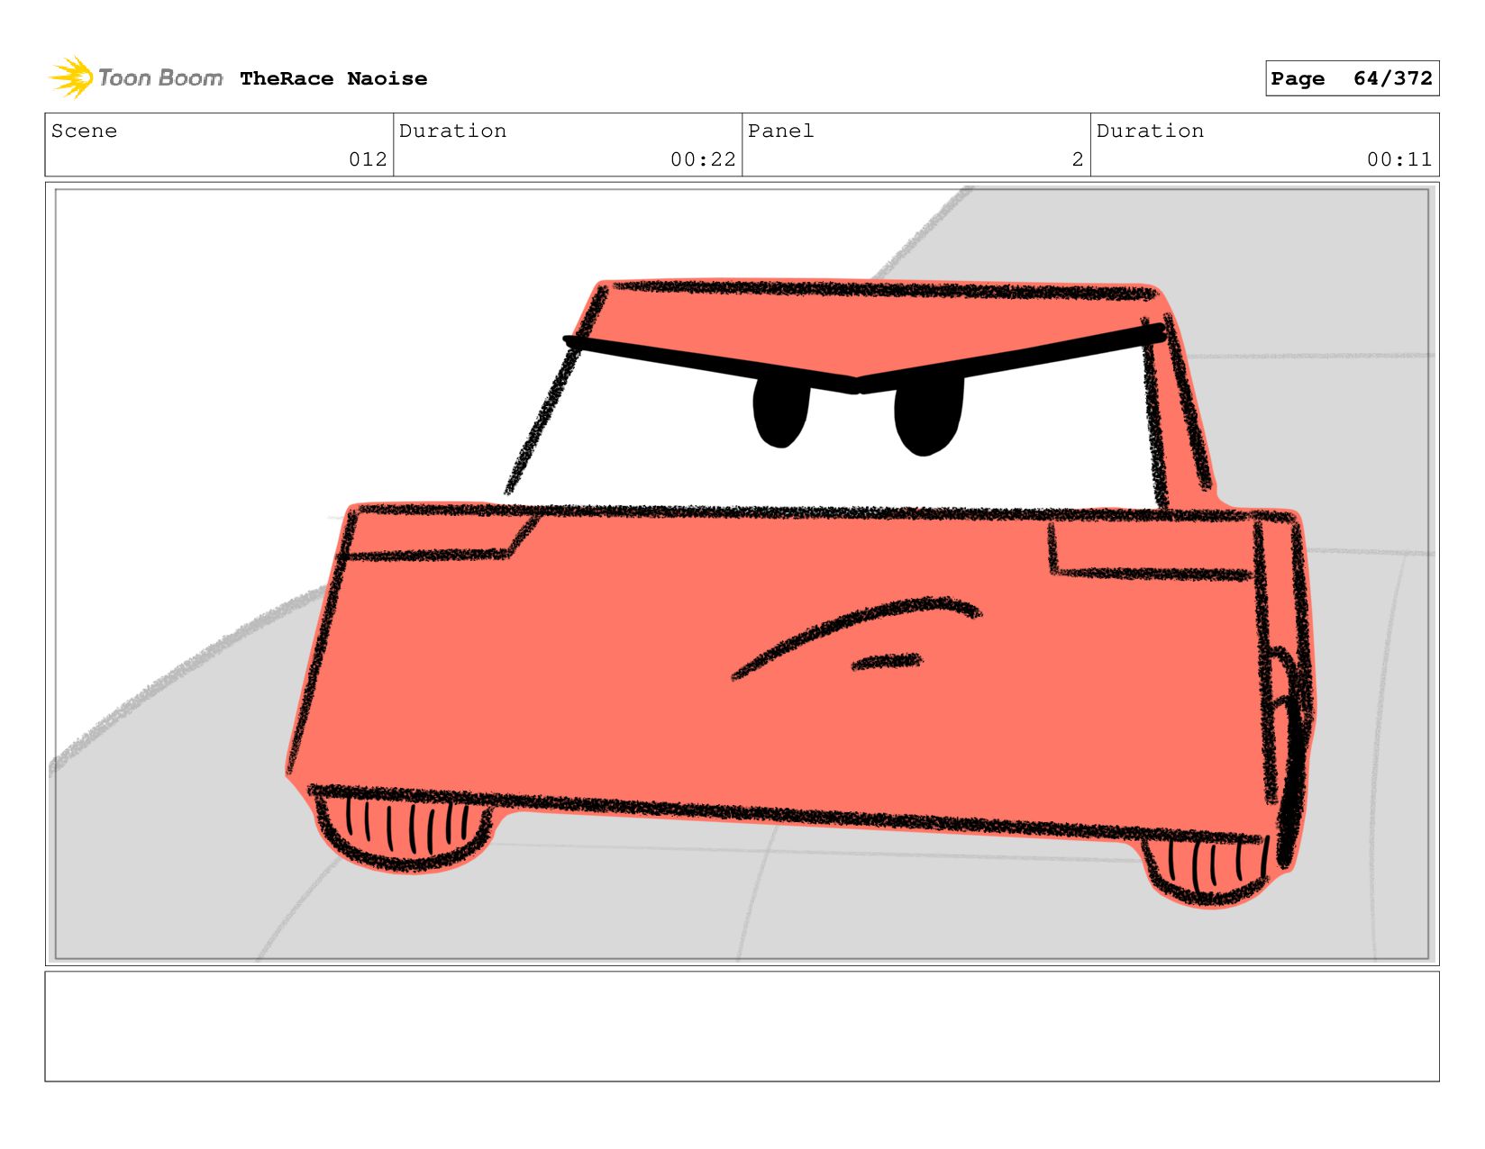Select panel number '2'
1485x1149 pixels.
pos(1077,159)
